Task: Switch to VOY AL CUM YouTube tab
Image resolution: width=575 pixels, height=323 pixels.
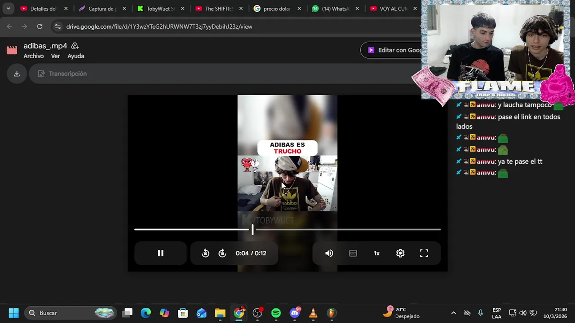Action: click(393, 9)
